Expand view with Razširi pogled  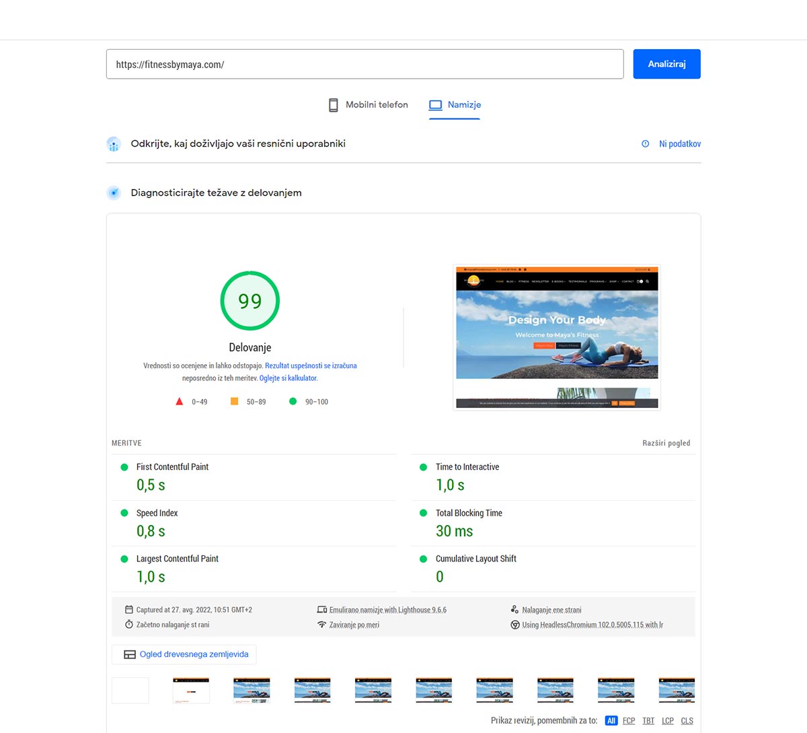point(666,443)
